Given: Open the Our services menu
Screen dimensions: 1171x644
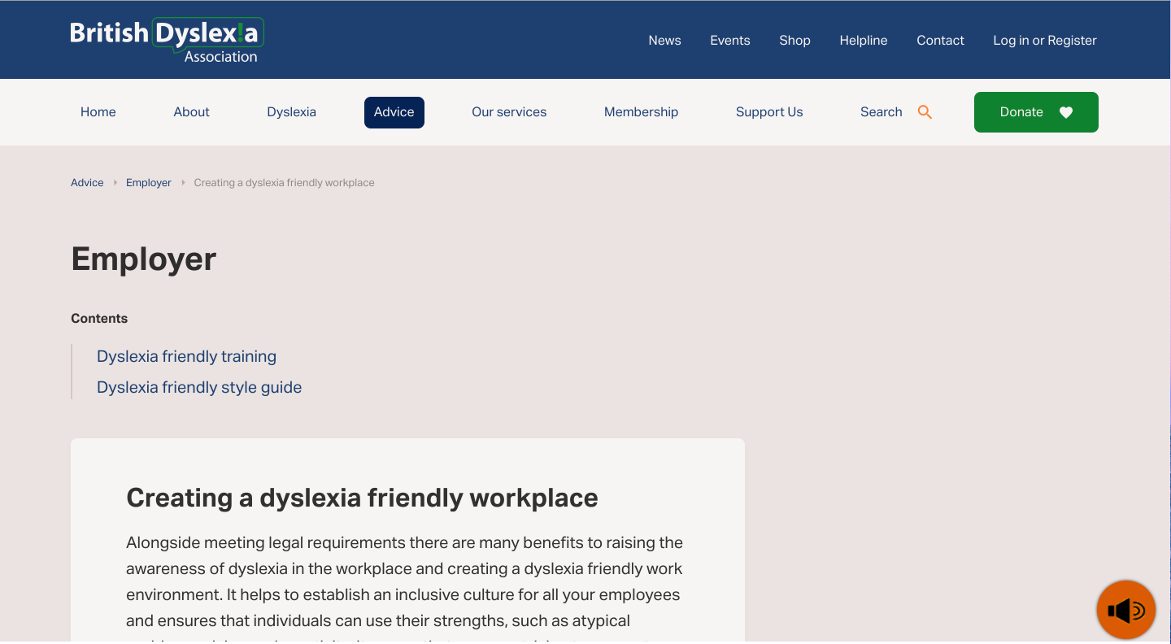Looking at the screenshot, I should pos(509,111).
